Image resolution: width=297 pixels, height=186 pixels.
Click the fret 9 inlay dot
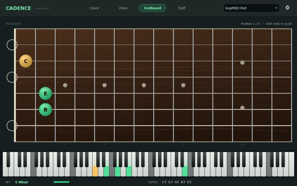point(183,85)
